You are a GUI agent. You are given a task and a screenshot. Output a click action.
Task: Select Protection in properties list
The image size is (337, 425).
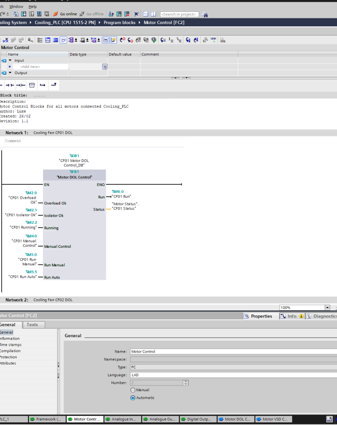click(x=8, y=357)
